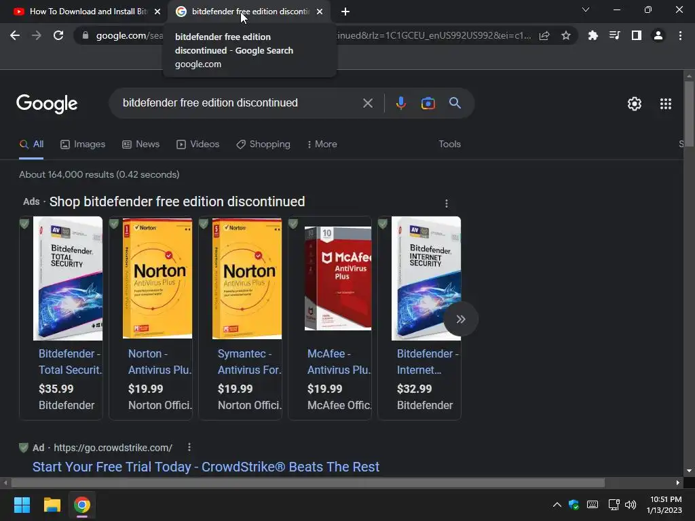The width and height of the screenshot is (695, 521).
Task: Open a new Chrome tab
Action: (x=345, y=12)
